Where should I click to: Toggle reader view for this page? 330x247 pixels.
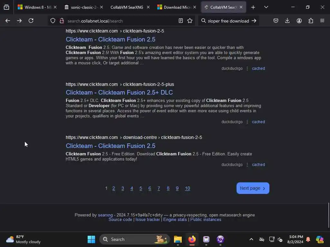coord(180,21)
